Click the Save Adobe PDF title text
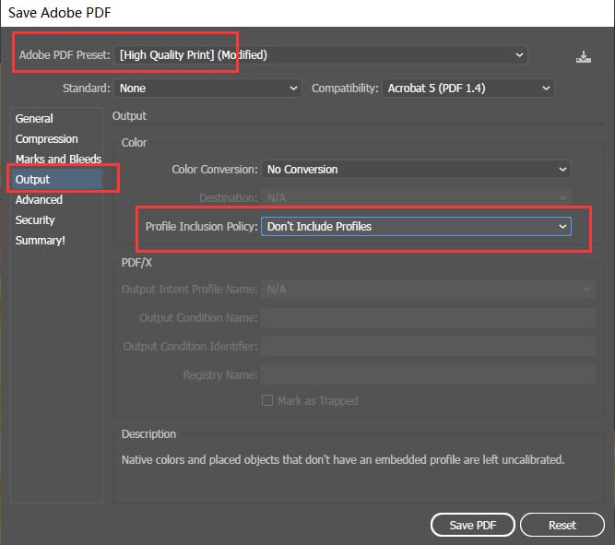 (x=60, y=13)
